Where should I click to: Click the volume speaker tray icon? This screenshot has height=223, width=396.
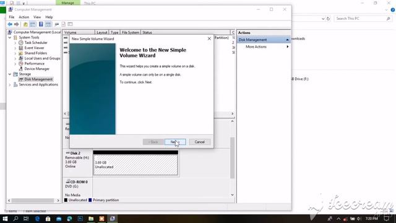tap(359, 219)
